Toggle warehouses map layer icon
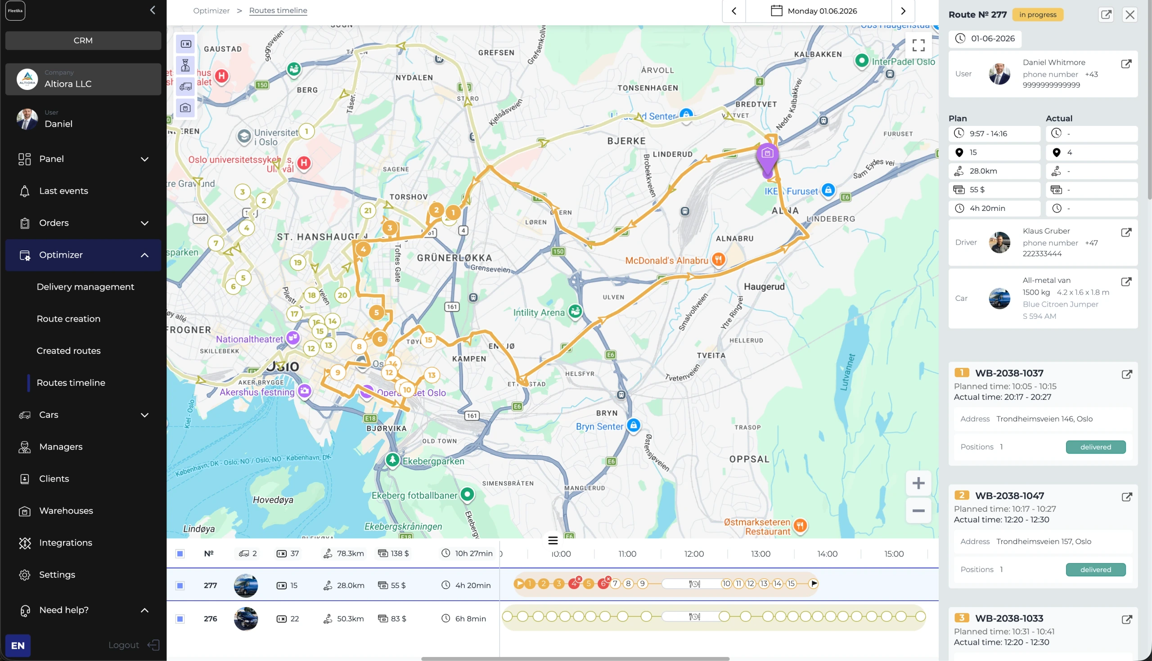The height and width of the screenshot is (661, 1152). coord(185,108)
